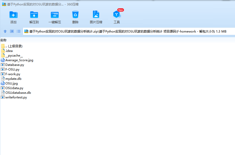235x155 pixels.
Task: Click the archive path address field
Action: pyautogui.click(x=129, y=31)
